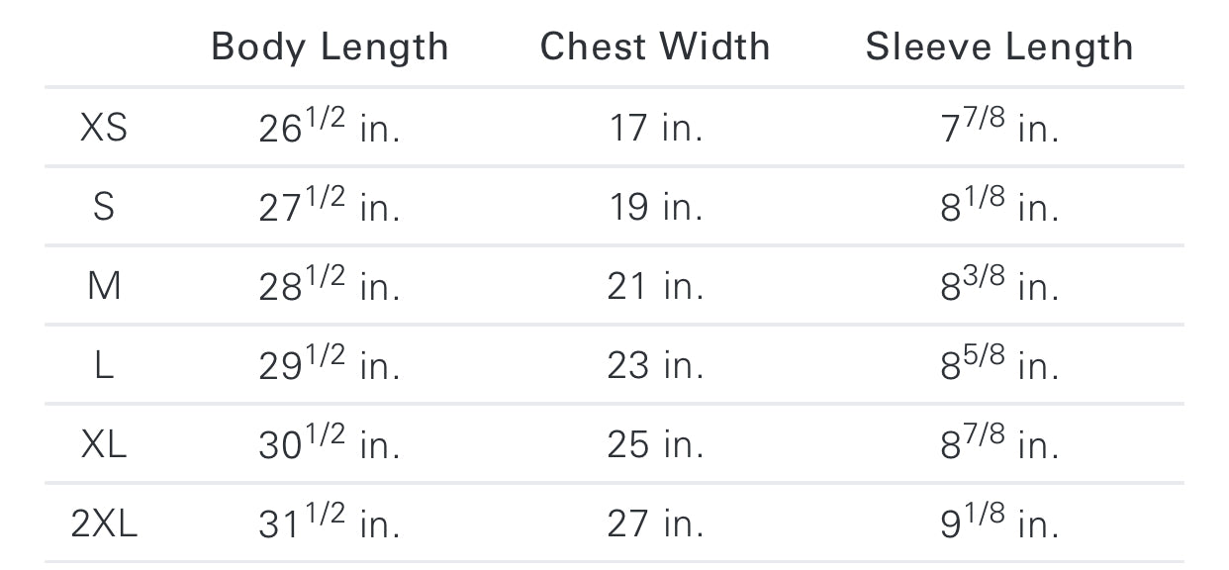
Task: Select the S size row label
Action: pyautogui.click(x=104, y=207)
